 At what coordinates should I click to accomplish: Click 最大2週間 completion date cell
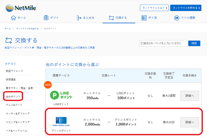click(x=169, y=96)
